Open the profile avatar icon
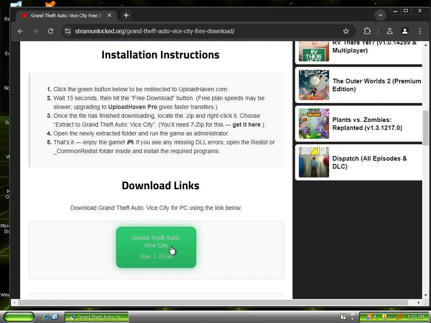This screenshot has height=323, width=431. (x=404, y=31)
